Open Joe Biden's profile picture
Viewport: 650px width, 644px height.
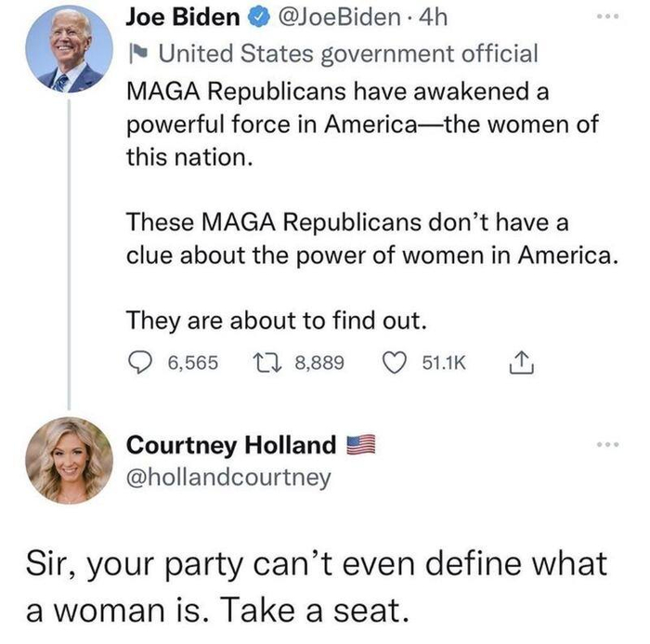(69, 49)
